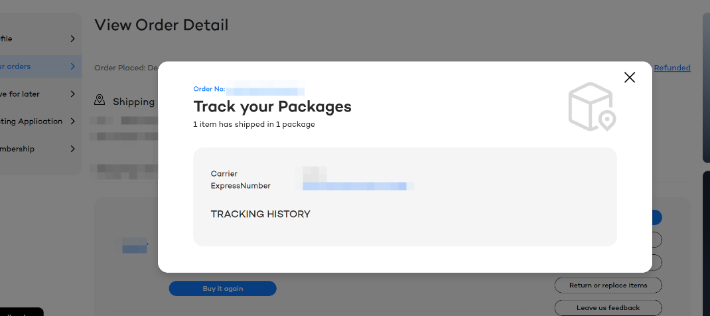Click the Refunded status link
The image size is (710, 316).
tap(672, 68)
